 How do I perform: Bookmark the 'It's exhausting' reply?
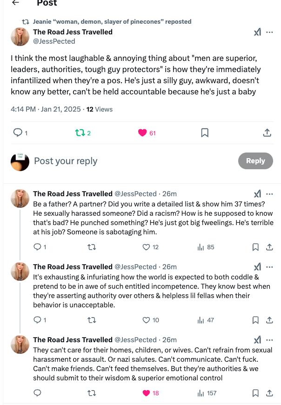255,320
